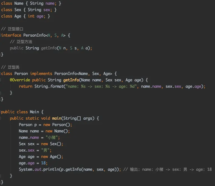The width and height of the screenshot is (215, 186).
Task: Click the number 18 in 'age.age = 18;'
Action: (43, 163)
